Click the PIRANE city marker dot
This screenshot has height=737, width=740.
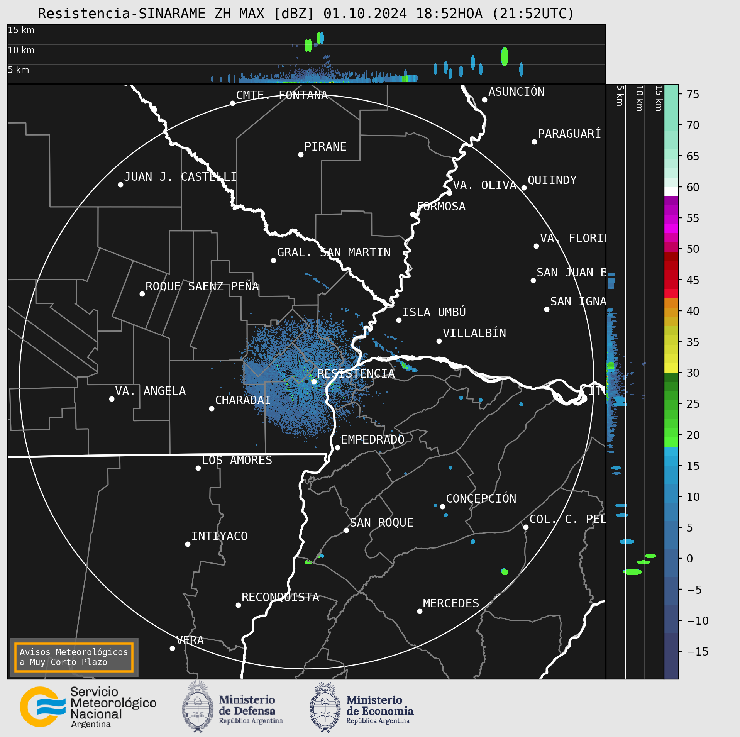tap(301, 154)
